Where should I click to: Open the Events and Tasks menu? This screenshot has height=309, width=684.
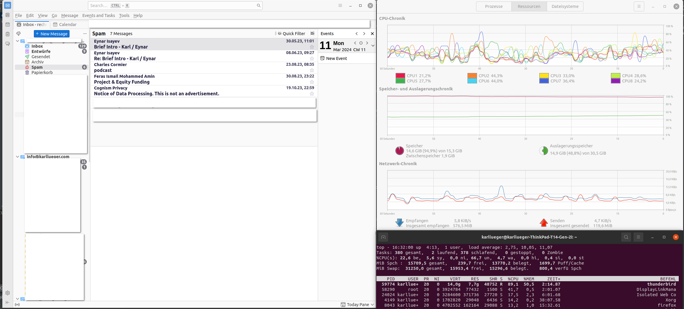point(98,15)
